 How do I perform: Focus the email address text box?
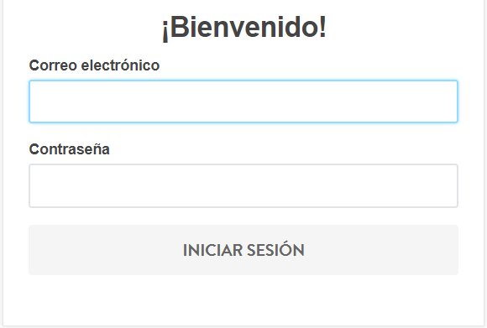243,102
